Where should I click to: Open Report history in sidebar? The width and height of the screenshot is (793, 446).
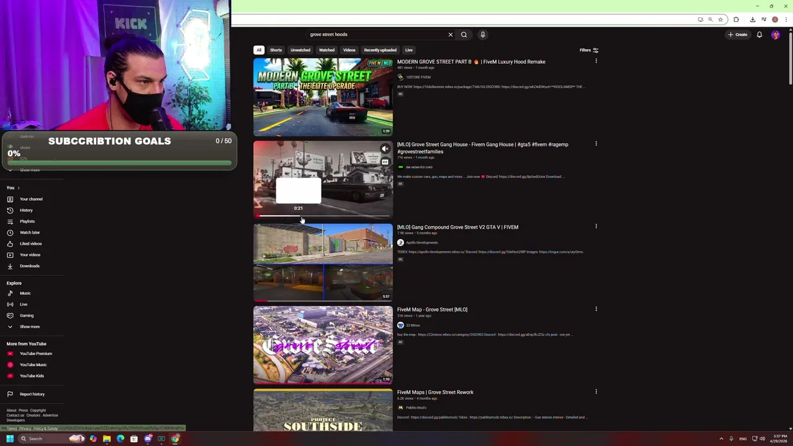point(32,394)
